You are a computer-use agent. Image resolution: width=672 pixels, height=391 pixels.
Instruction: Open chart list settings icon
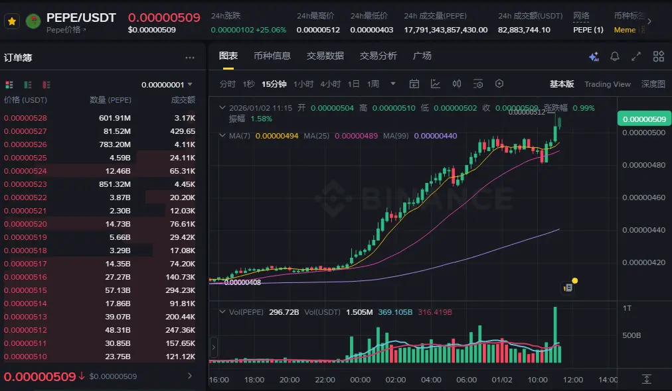pos(478,84)
